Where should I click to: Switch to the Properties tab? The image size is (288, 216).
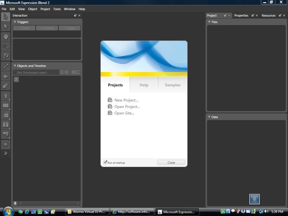(241, 15)
